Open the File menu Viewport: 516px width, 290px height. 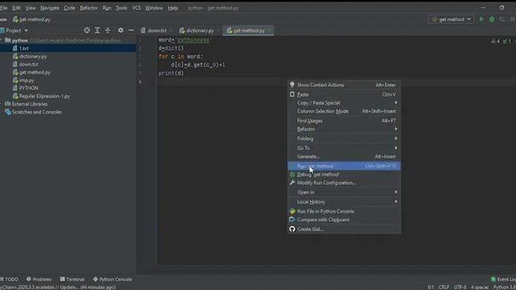3,8
